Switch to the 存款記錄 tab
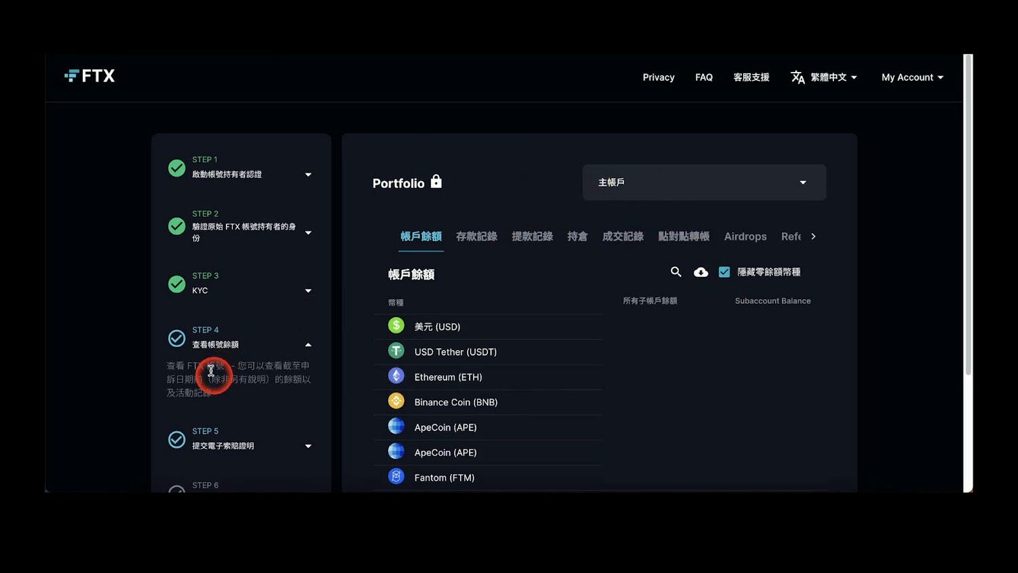This screenshot has width=1018, height=573. tap(476, 236)
